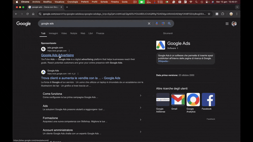Viewport: 253px width, 142px height.
Task: Go back with the browser back arrow
Action: [x=16, y=14]
